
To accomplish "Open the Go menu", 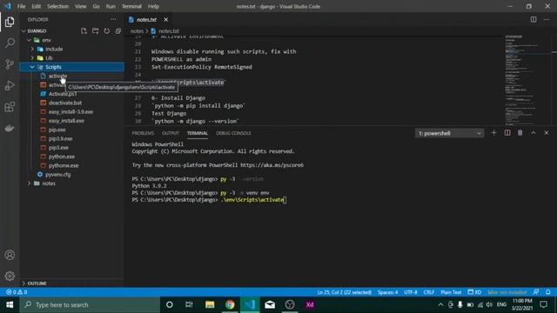I will [96, 6].
